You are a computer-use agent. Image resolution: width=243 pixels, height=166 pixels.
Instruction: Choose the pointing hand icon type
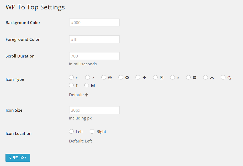[223, 77]
